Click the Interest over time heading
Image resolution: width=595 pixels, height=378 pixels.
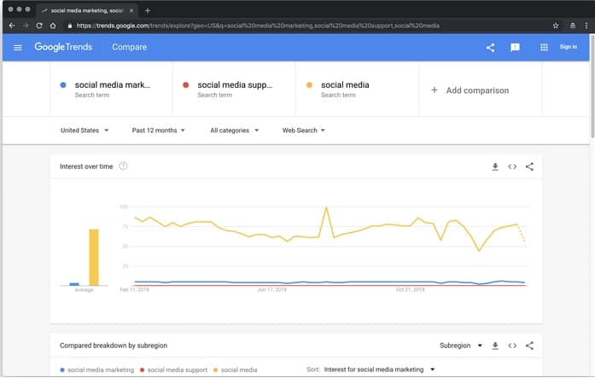(86, 166)
